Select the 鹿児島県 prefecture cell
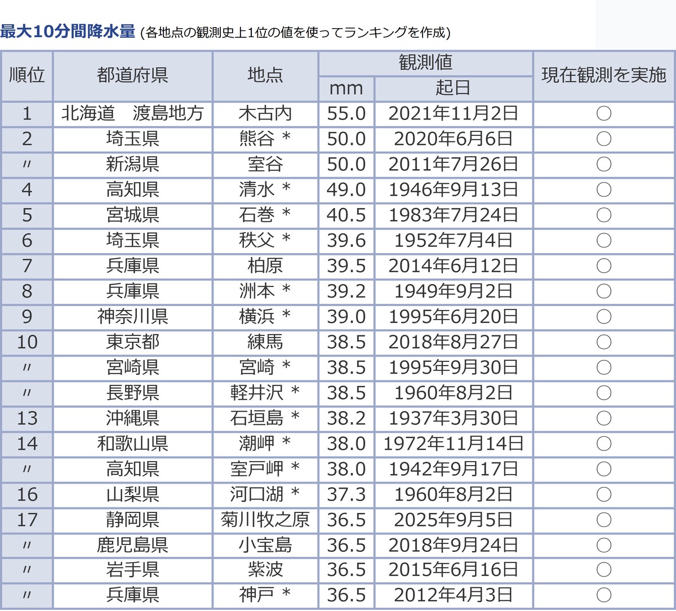The width and height of the screenshot is (676, 611). 132,545
